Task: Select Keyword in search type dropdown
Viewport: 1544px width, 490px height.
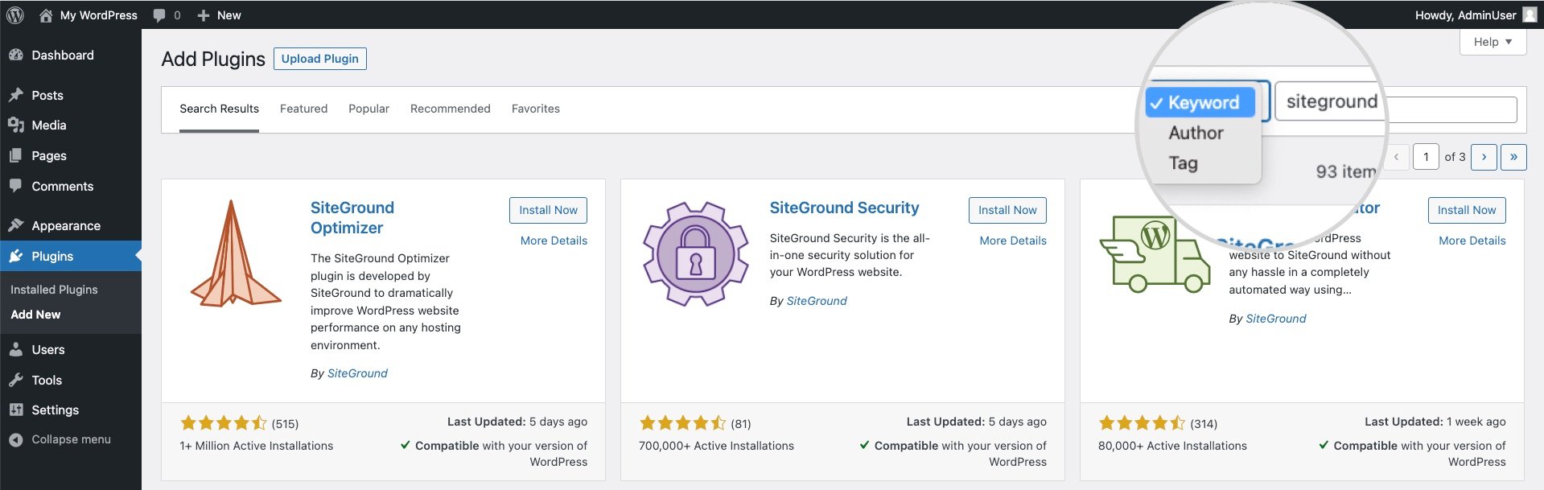Action: point(1200,102)
